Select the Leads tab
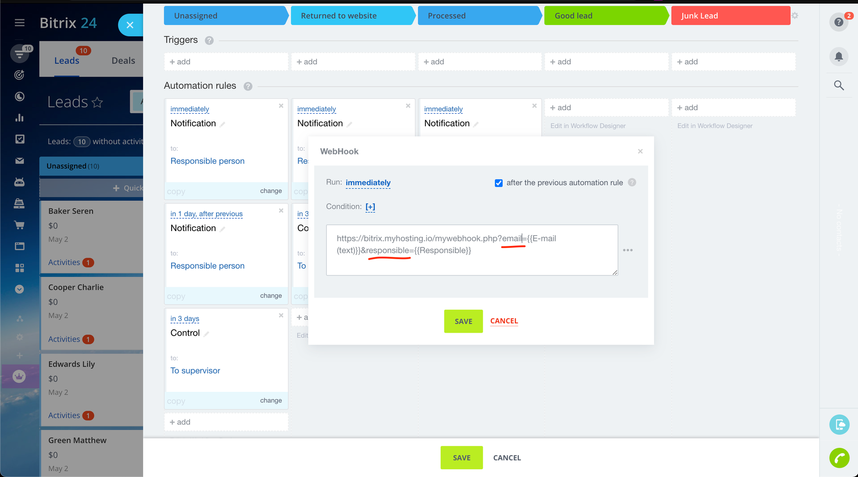 [x=67, y=61]
